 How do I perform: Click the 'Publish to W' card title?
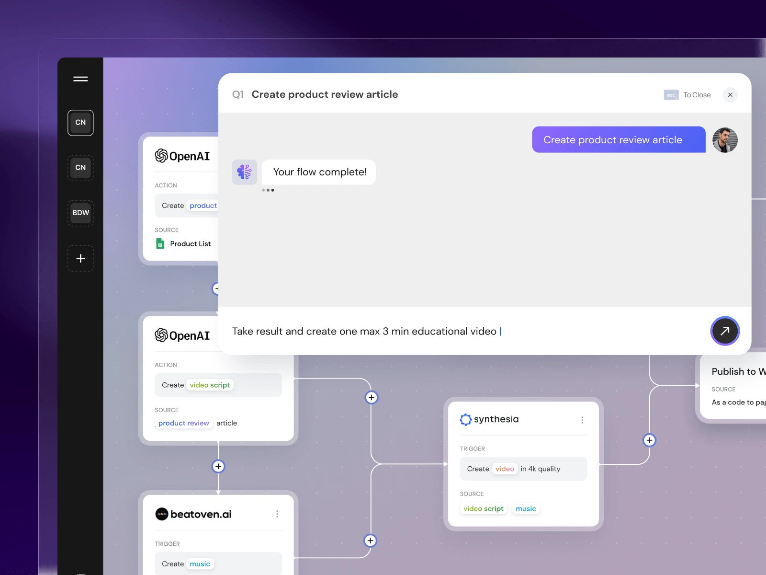point(738,371)
